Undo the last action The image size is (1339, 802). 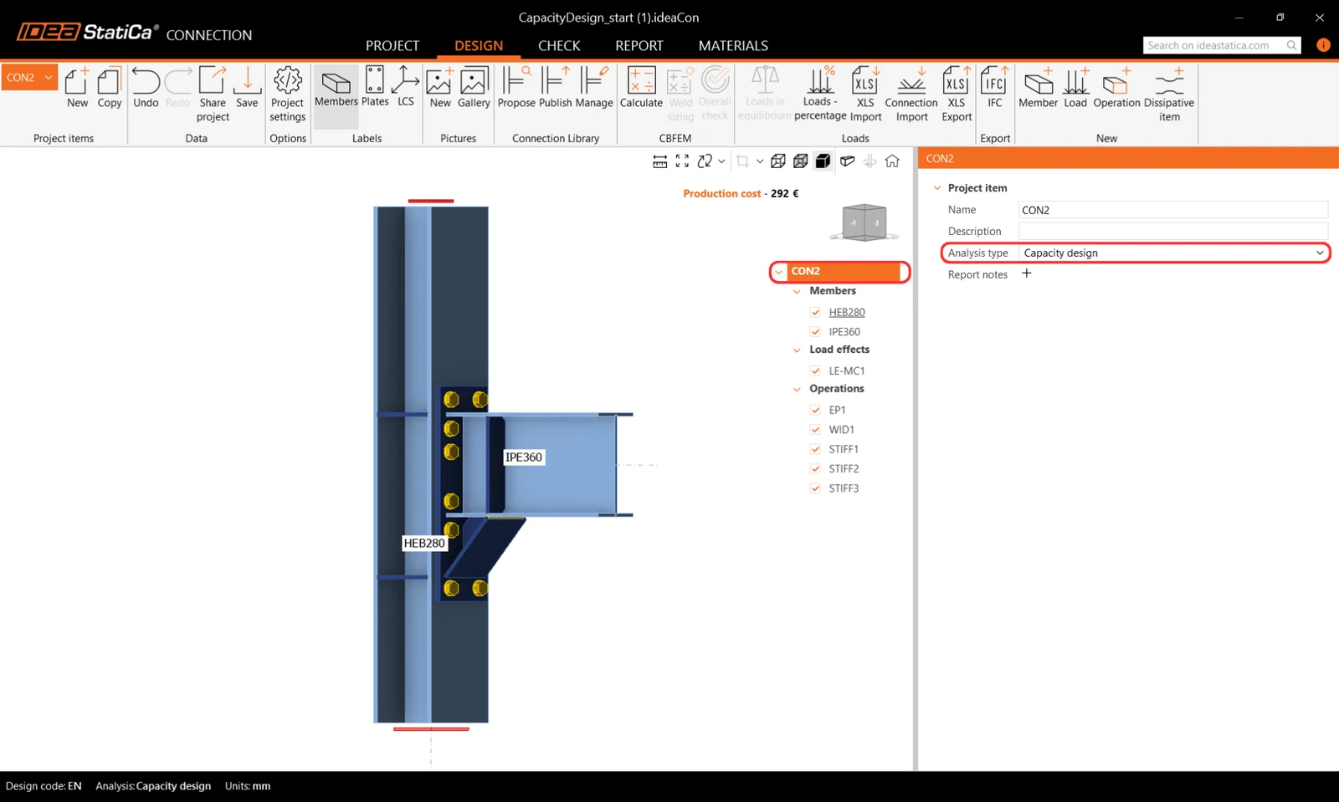point(146,88)
